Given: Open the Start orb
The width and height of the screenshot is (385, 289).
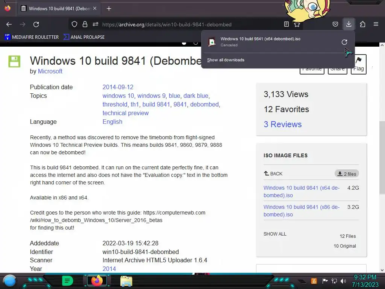Looking at the screenshot, I should [x=10, y=281].
